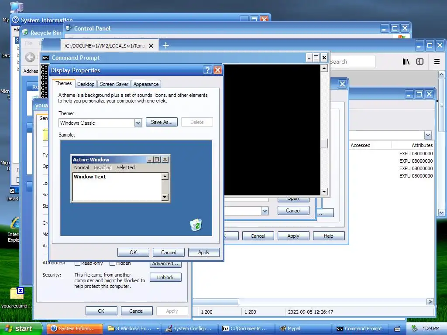The height and width of the screenshot is (335, 447).
Task: Click the System Information title bar icon
Action: (x=16, y=20)
